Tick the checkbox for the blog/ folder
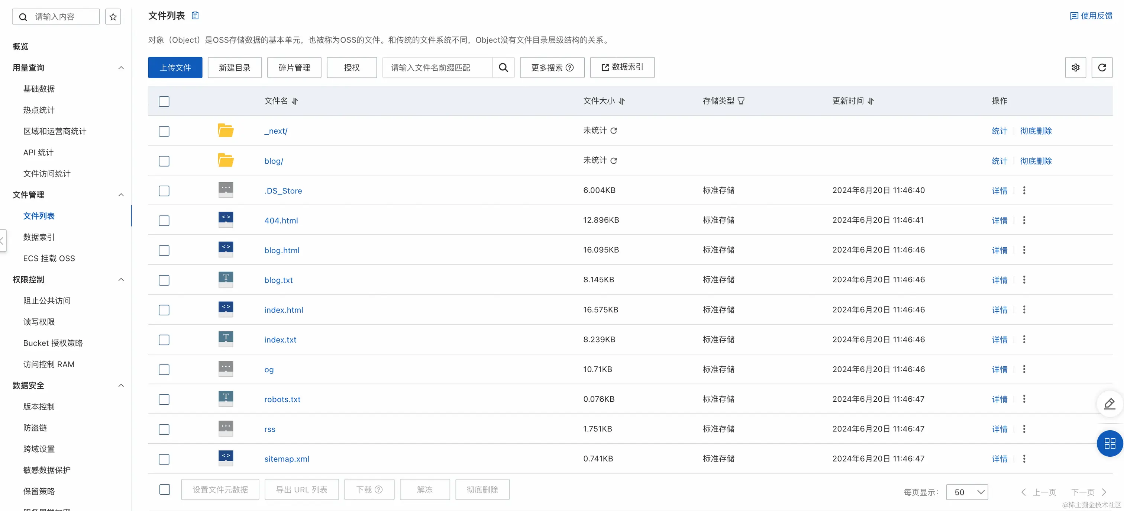 point(164,161)
